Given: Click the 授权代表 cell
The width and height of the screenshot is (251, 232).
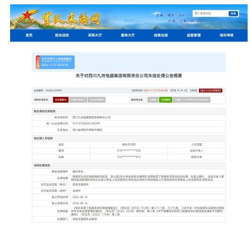Looking at the screenshot, I should pyautogui.click(x=197, y=157).
